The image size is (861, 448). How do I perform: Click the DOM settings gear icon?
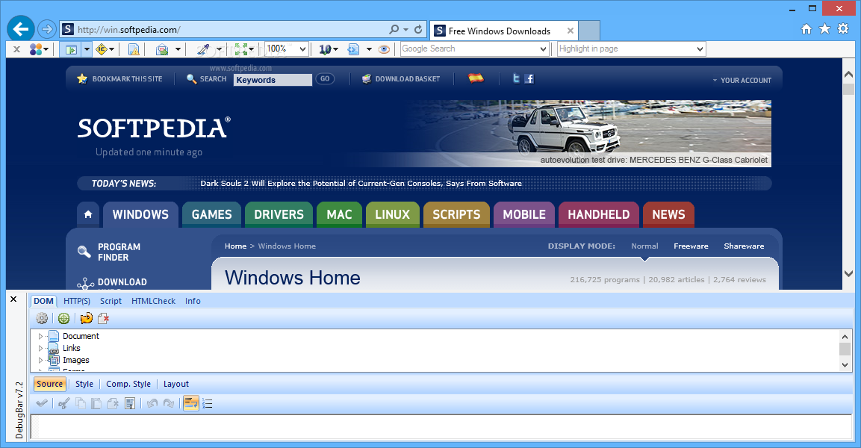[42, 318]
